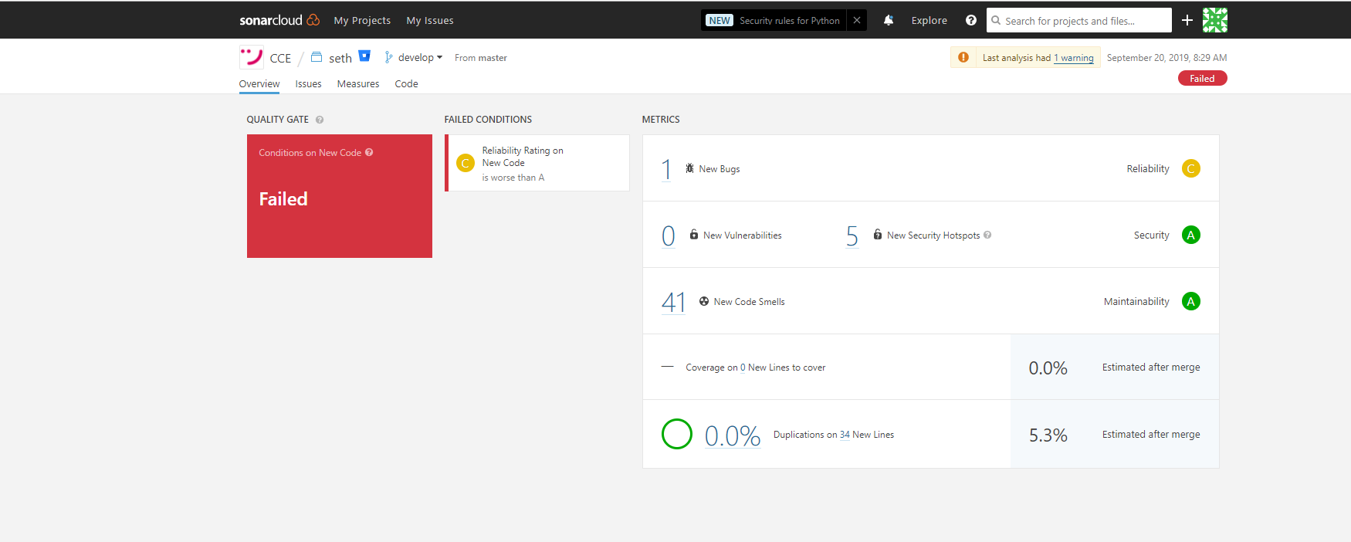Open the 41 New Code Smells link
This screenshot has width=1351, height=542.
673,302
